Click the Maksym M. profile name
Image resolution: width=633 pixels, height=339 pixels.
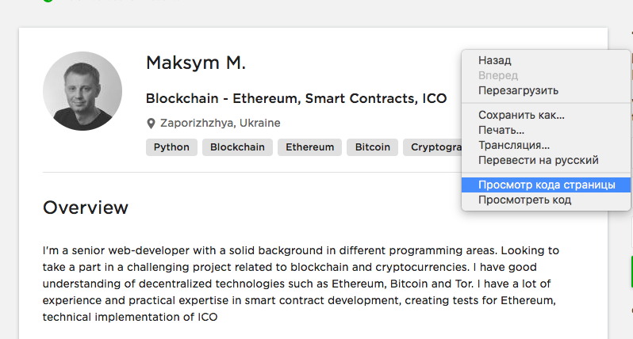pyautogui.click(x=196, y=63)
